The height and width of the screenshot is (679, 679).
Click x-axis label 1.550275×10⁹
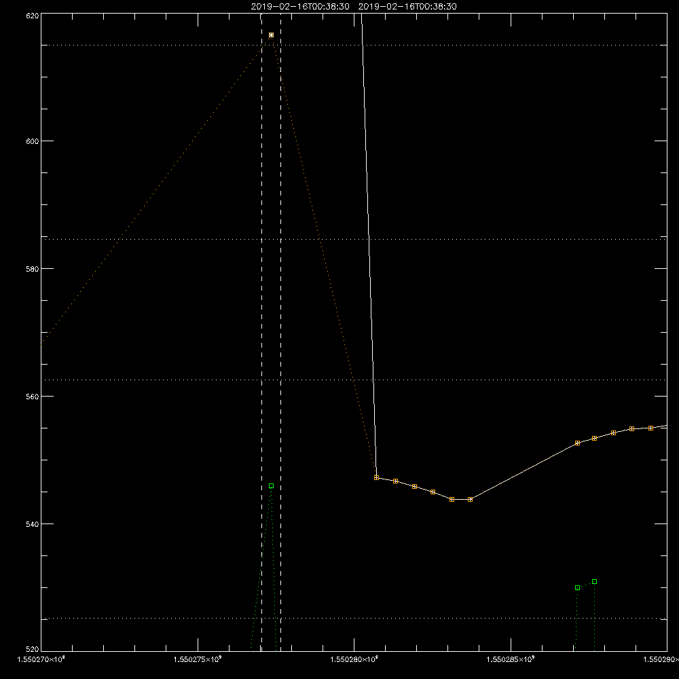coord(198,659)
